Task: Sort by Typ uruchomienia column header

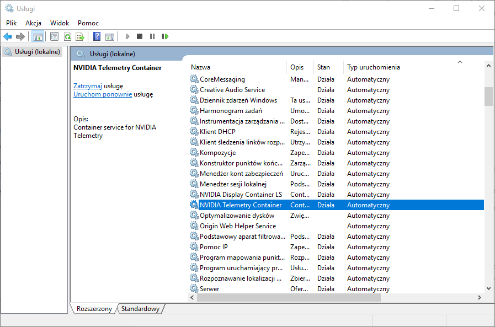Action: [x=374, y=67]
